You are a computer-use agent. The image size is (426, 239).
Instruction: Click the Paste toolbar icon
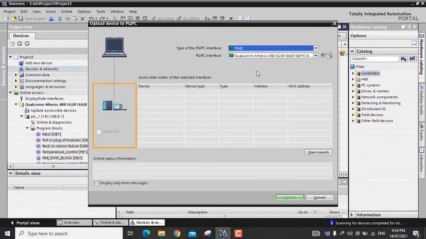click(75, 19)
